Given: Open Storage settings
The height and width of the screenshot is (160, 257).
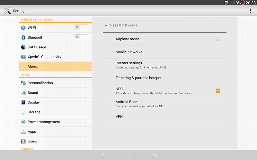Looking at the screenshot, I should click(x=56, y=112).
